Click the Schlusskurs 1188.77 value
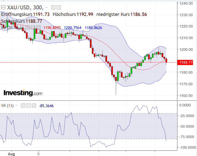The height and width of the screenshot is (156, 197). coord(34,21)
